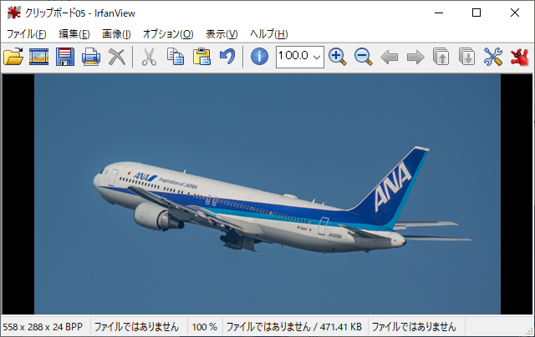Open the オプション(O) menu
This screenshot has width=535, height=337.
click(x=168, y=33)
